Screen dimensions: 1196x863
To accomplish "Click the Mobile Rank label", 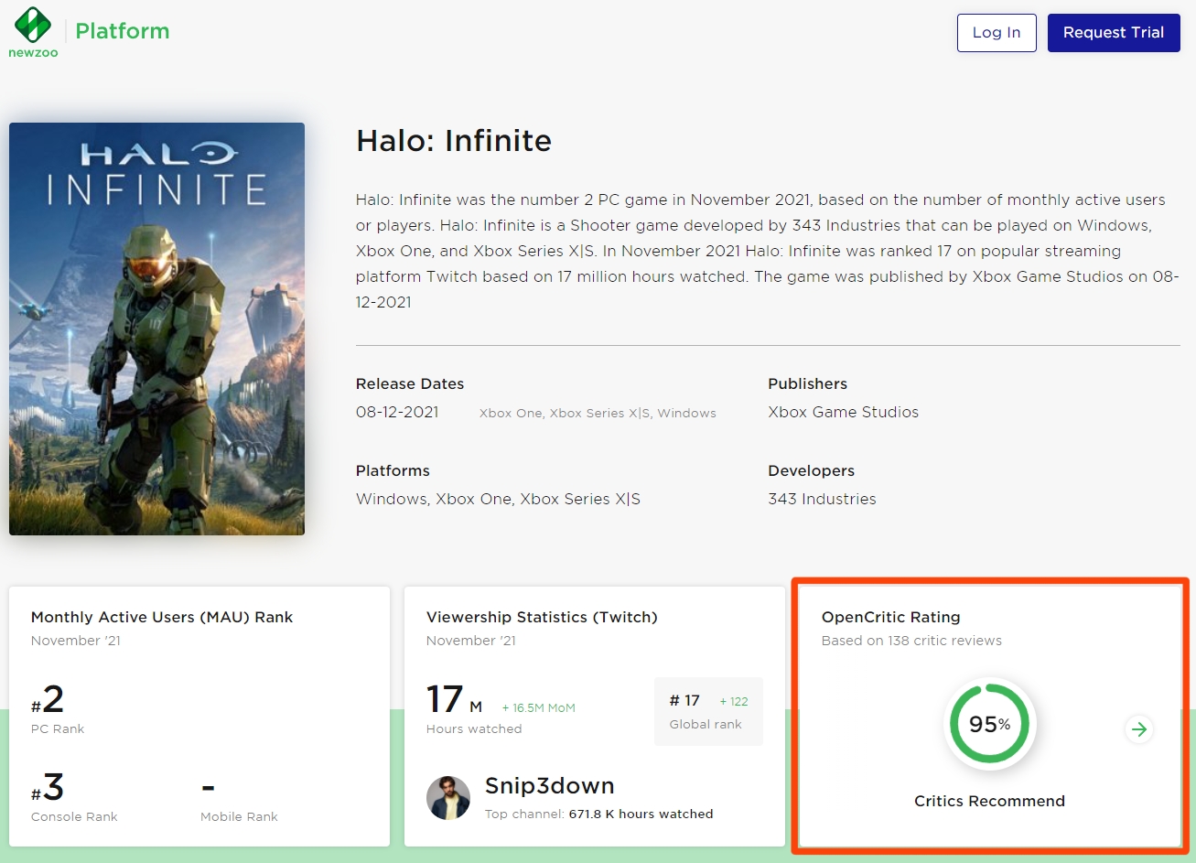I will pyautogui.click(x=239, y=816).
